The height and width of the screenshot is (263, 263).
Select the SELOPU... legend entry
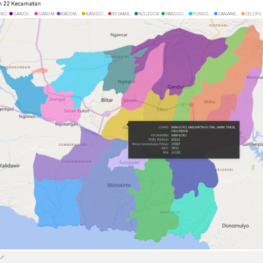point(252,14)
